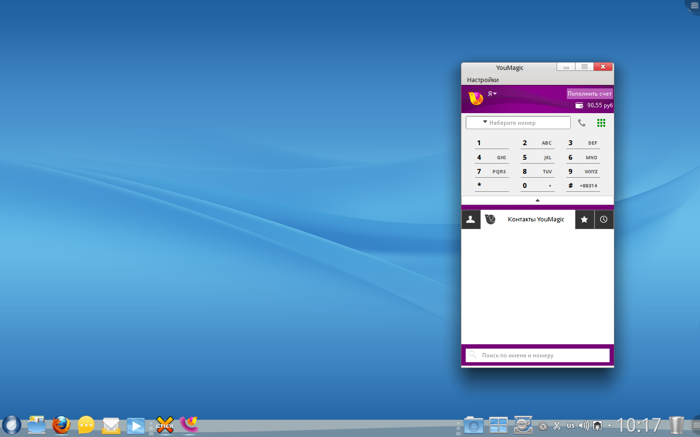
Task: Dial digit 5 JKL on the keypad
Action: pos(538,157)
